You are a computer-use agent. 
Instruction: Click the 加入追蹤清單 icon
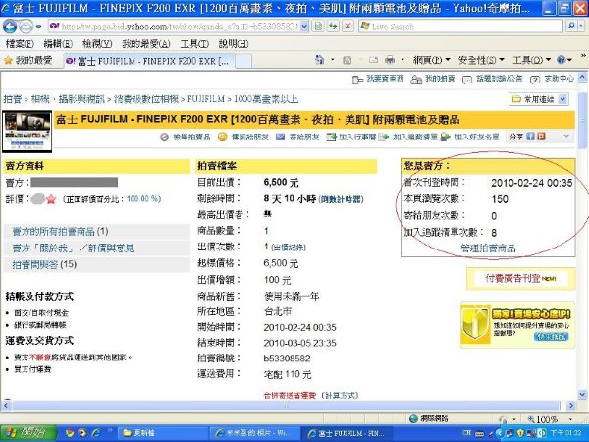tap(384, 138)
